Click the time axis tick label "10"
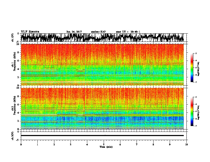This screenshot has width=210, height=162. [186, 145]
